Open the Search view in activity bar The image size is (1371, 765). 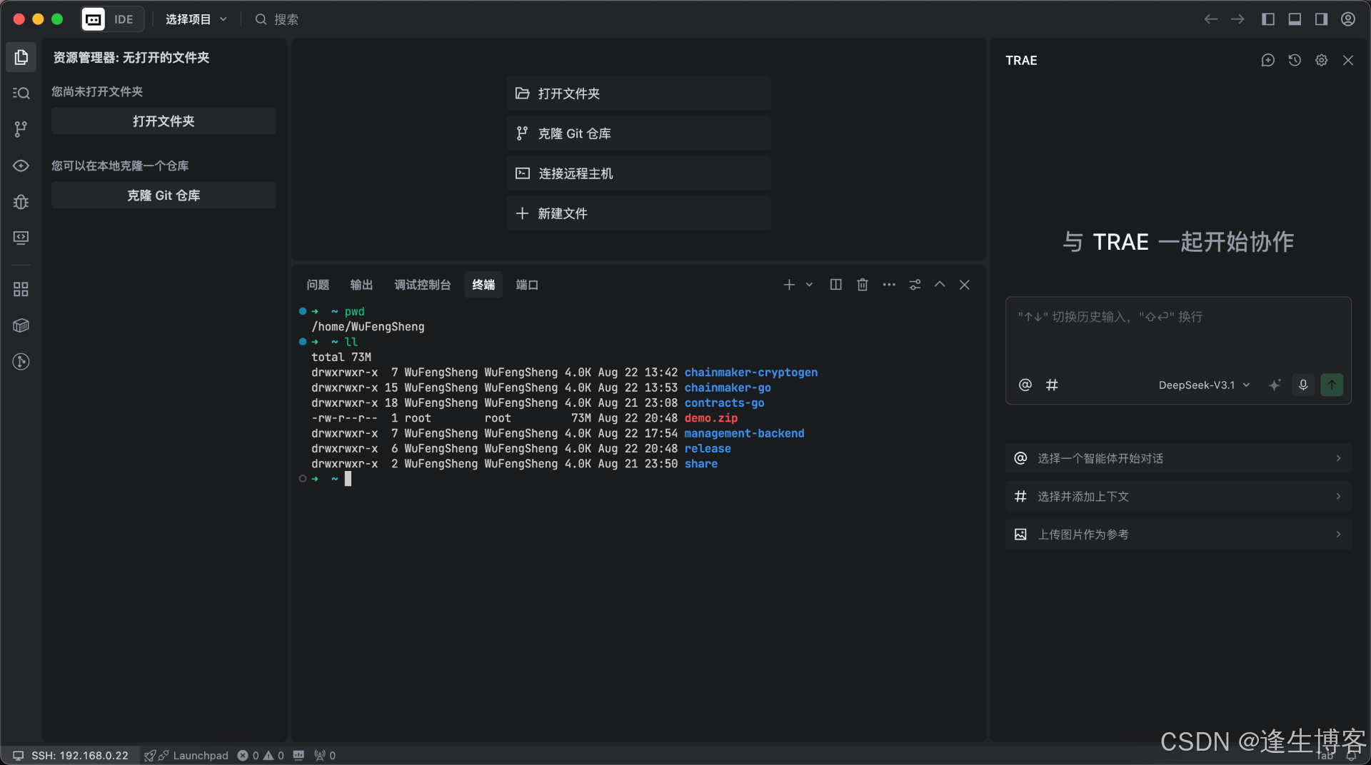pos(21,93)
